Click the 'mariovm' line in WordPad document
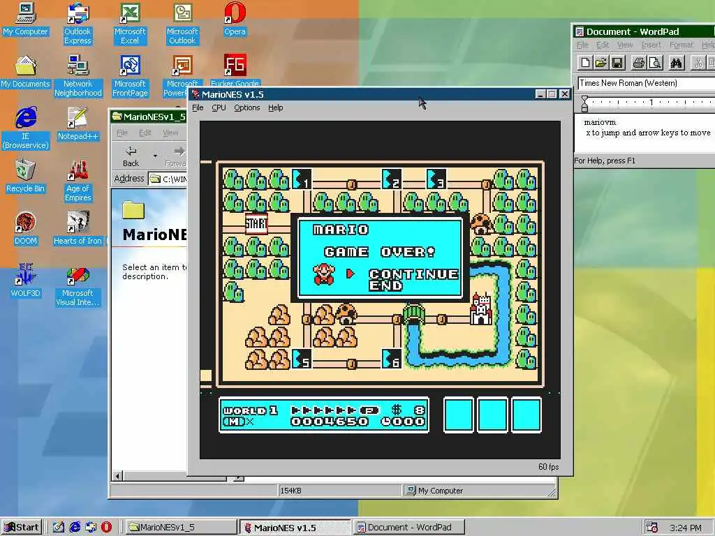Image resolution: width=715 pixels, height=536 pixels. pyautogui.click(x=600, y=122)
